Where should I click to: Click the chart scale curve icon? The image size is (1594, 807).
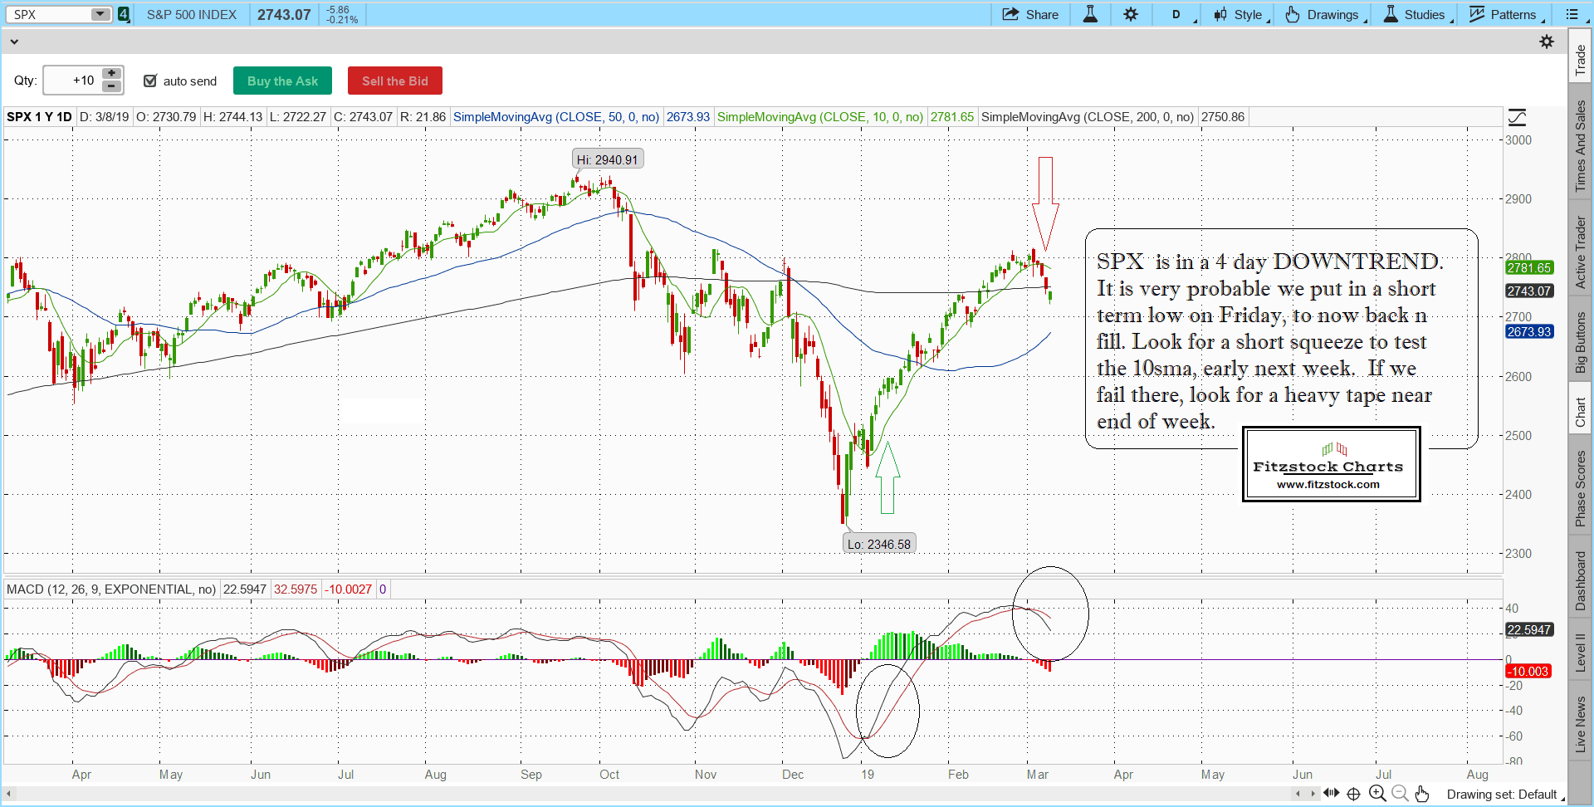[x=1517, y=117]
